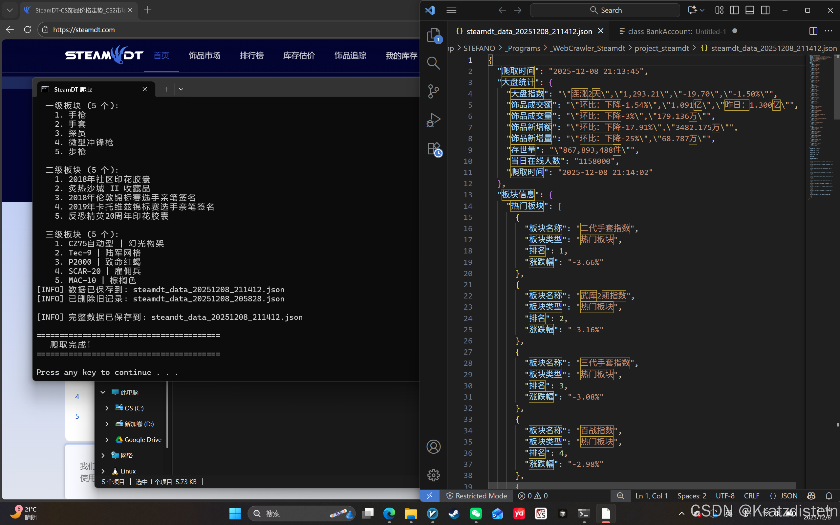
Task: Open the Run and Debug view
Action: pos(433,120)
